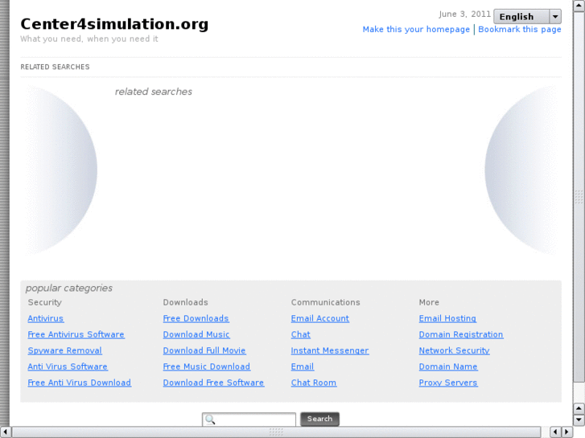Click the Security category heading
This screenshot has width=585, height=438.
[45, 302]
